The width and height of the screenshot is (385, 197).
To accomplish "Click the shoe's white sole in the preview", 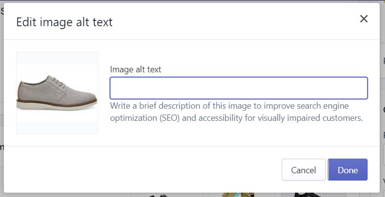I will (56, 106).
